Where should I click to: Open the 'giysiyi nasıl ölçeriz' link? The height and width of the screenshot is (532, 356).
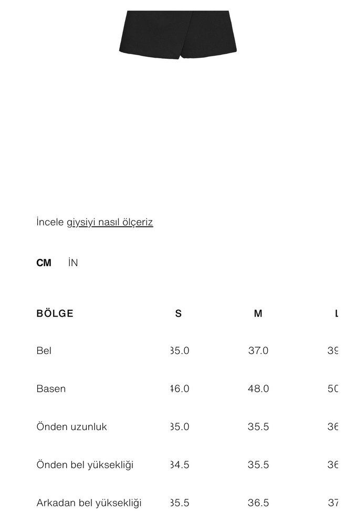click(x=110, y=222)
